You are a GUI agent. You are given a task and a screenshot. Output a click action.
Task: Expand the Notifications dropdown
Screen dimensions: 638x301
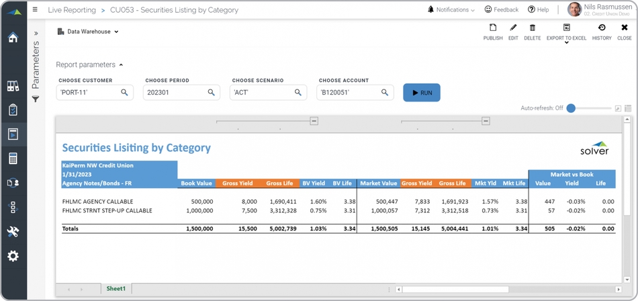click(x=451, y=10)
